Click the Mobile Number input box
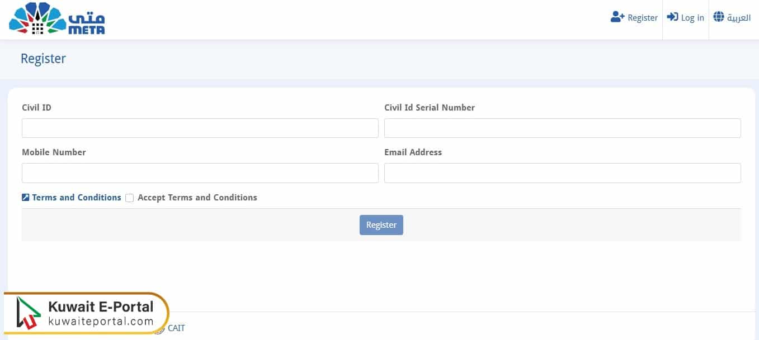 200,173
